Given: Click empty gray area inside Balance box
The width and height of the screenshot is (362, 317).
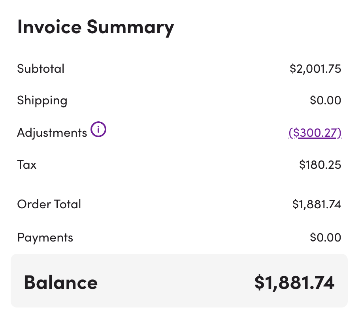Looking at the screenshot, I should 175,282.
